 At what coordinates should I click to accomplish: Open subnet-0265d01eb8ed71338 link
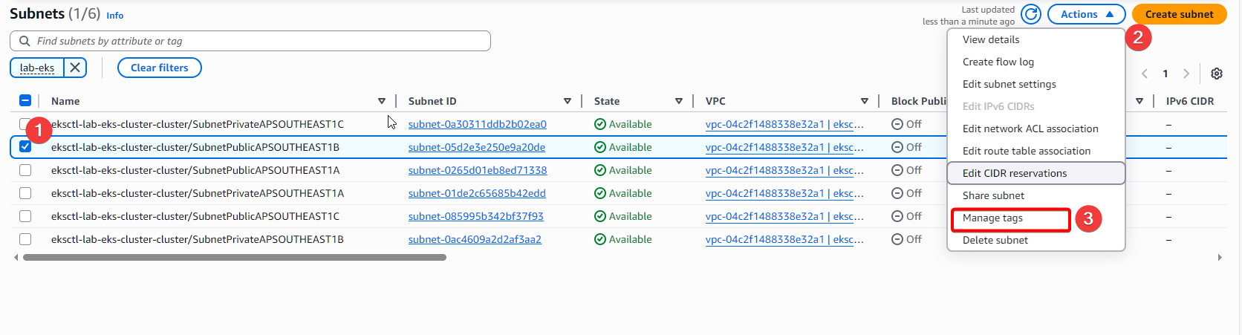[x=478, y=170]
